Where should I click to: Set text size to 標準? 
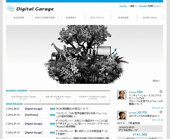[x=132, y=6]
